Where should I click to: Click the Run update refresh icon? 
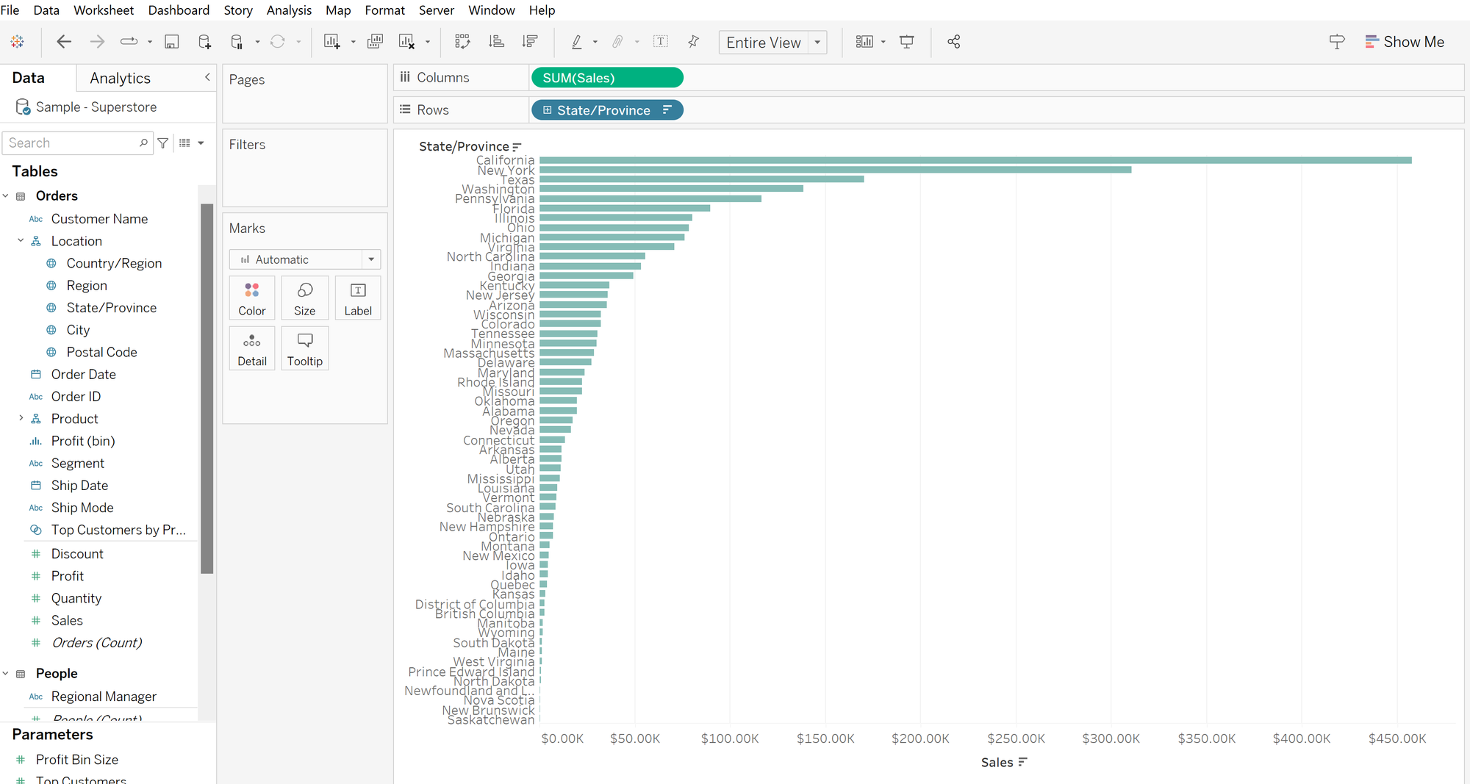(277, 42)
